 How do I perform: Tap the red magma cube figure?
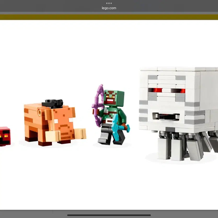click(5, 136)
